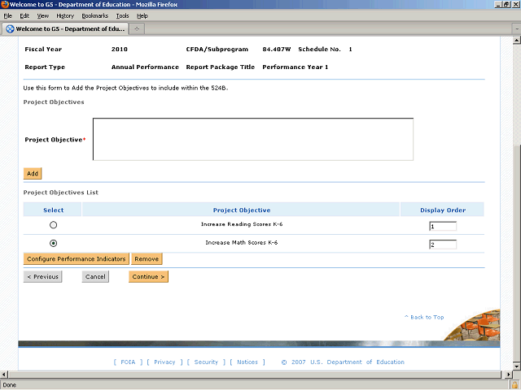Click the Done status bar text

click(9, 385)
